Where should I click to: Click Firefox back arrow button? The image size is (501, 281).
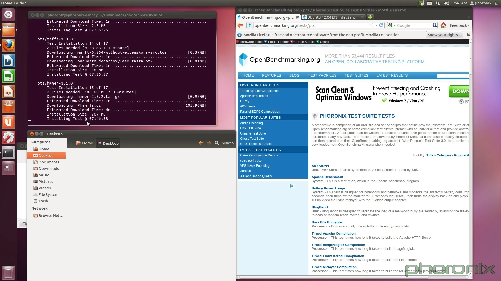[240, 25]
